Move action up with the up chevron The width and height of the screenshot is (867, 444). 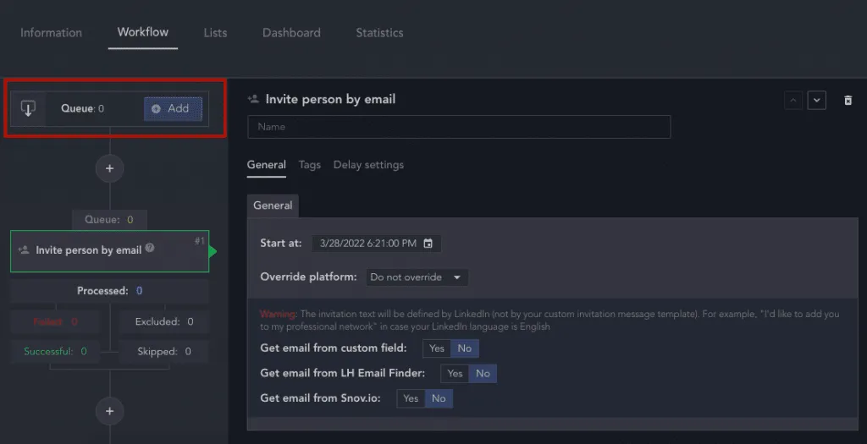(x=792, y=101)
